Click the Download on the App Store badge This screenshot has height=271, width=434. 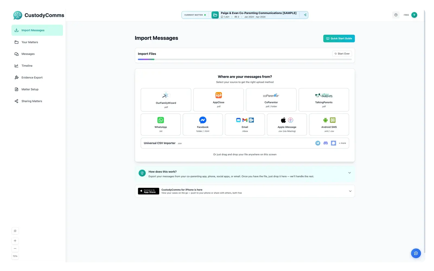pyautogui.click(x=149, y=191)
